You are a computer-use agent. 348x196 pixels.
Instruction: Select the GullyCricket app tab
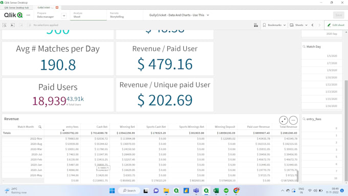click(45, 8)
